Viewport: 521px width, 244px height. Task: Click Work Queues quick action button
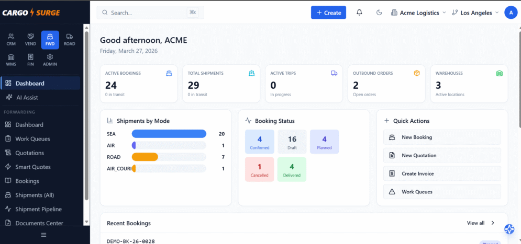pos(442,192)
